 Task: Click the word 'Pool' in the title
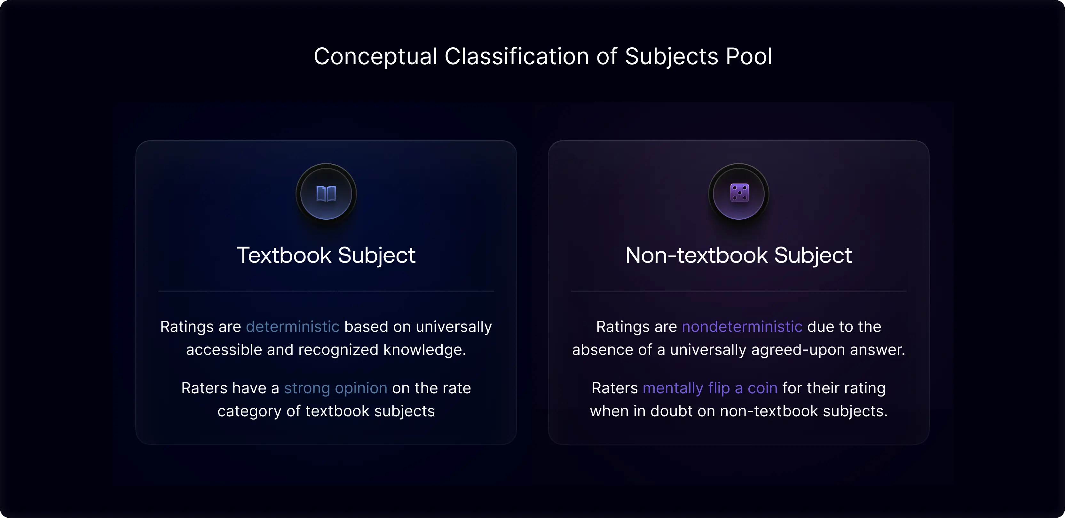tap(749, 56)
